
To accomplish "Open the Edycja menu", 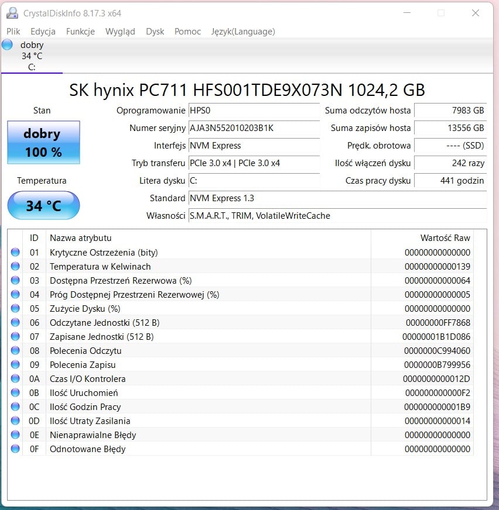I will point(43,32).
